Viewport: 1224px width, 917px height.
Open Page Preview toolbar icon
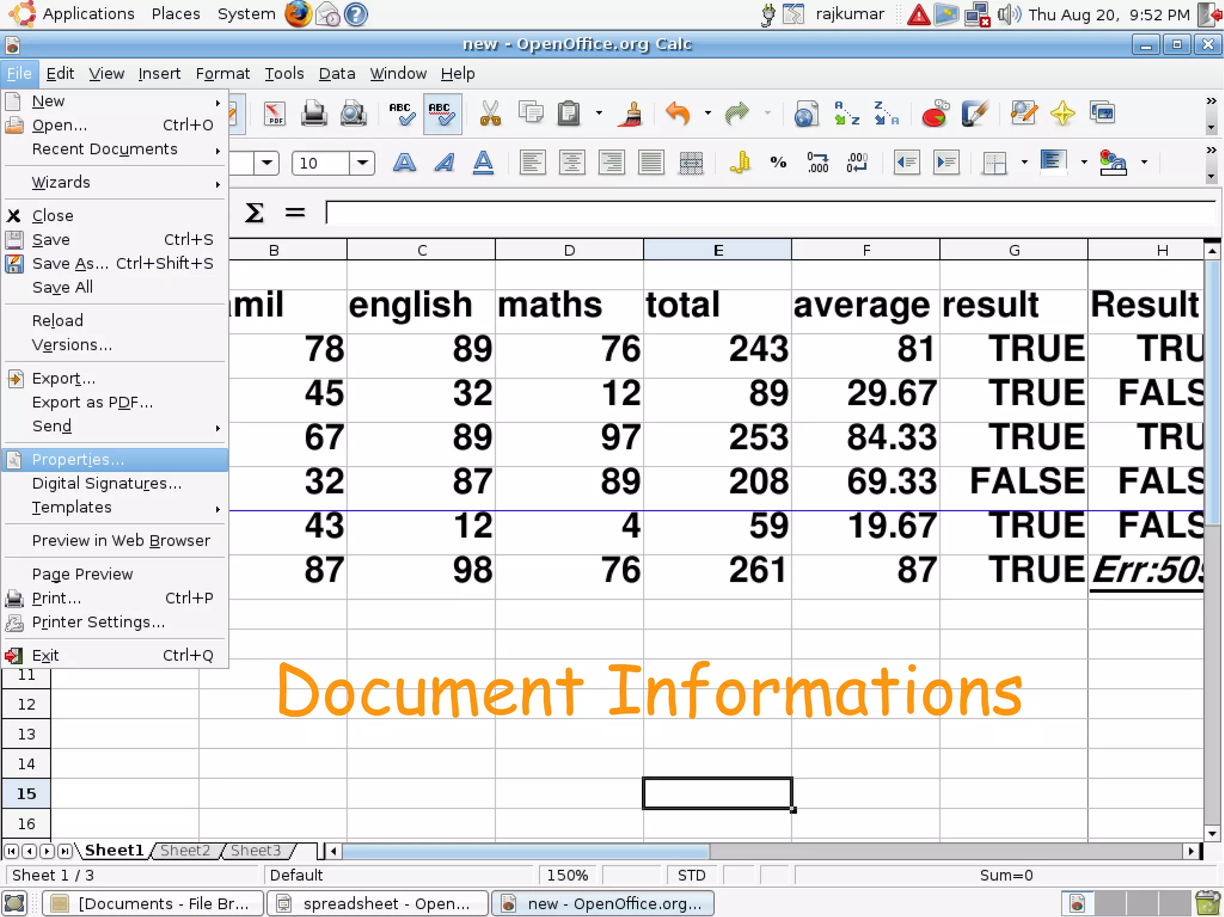(x=353, y=114)
